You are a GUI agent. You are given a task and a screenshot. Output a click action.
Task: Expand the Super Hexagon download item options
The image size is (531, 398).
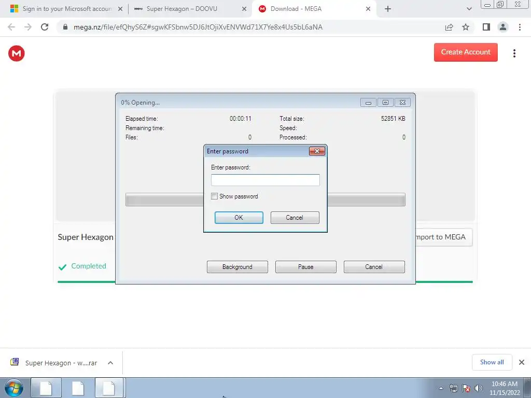pyautogui.click(x=110, y=363)
